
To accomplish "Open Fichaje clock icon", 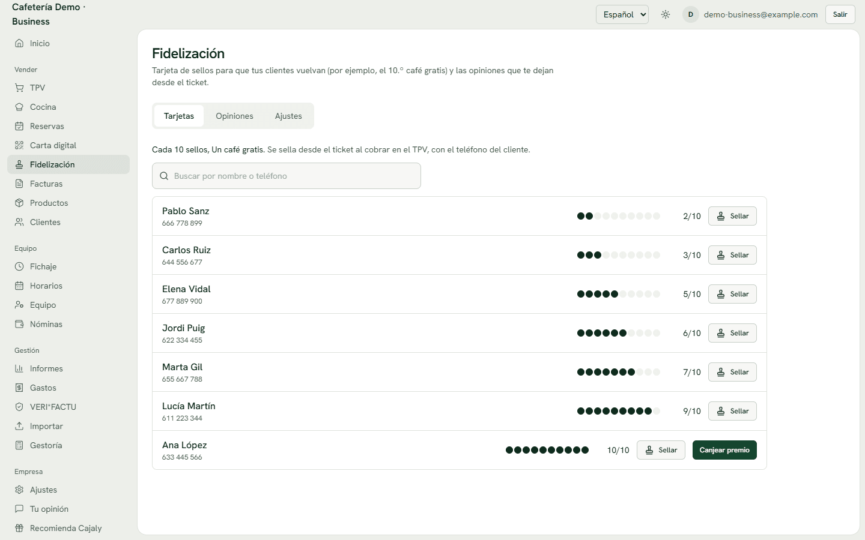I will click(19, 266).
